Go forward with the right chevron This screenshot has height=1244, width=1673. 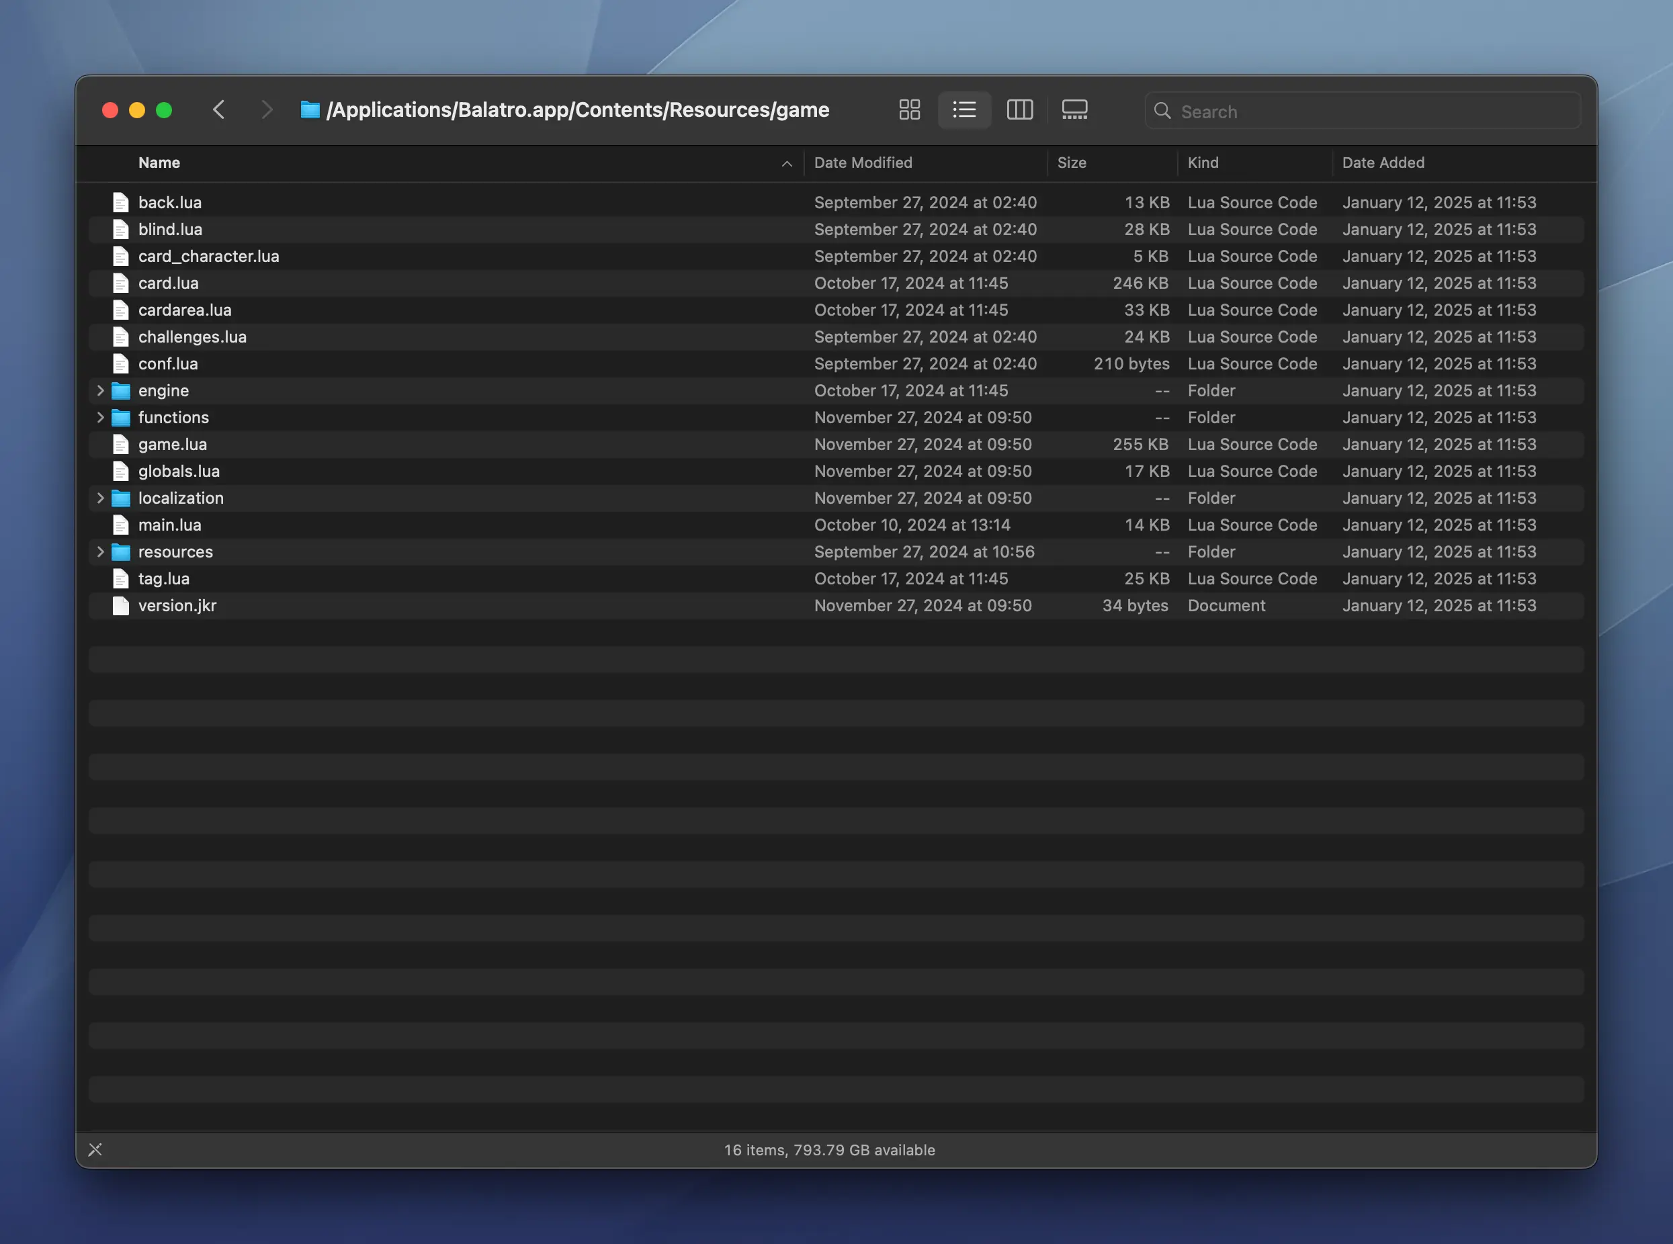pyautogui.click(x=267, y=110)
